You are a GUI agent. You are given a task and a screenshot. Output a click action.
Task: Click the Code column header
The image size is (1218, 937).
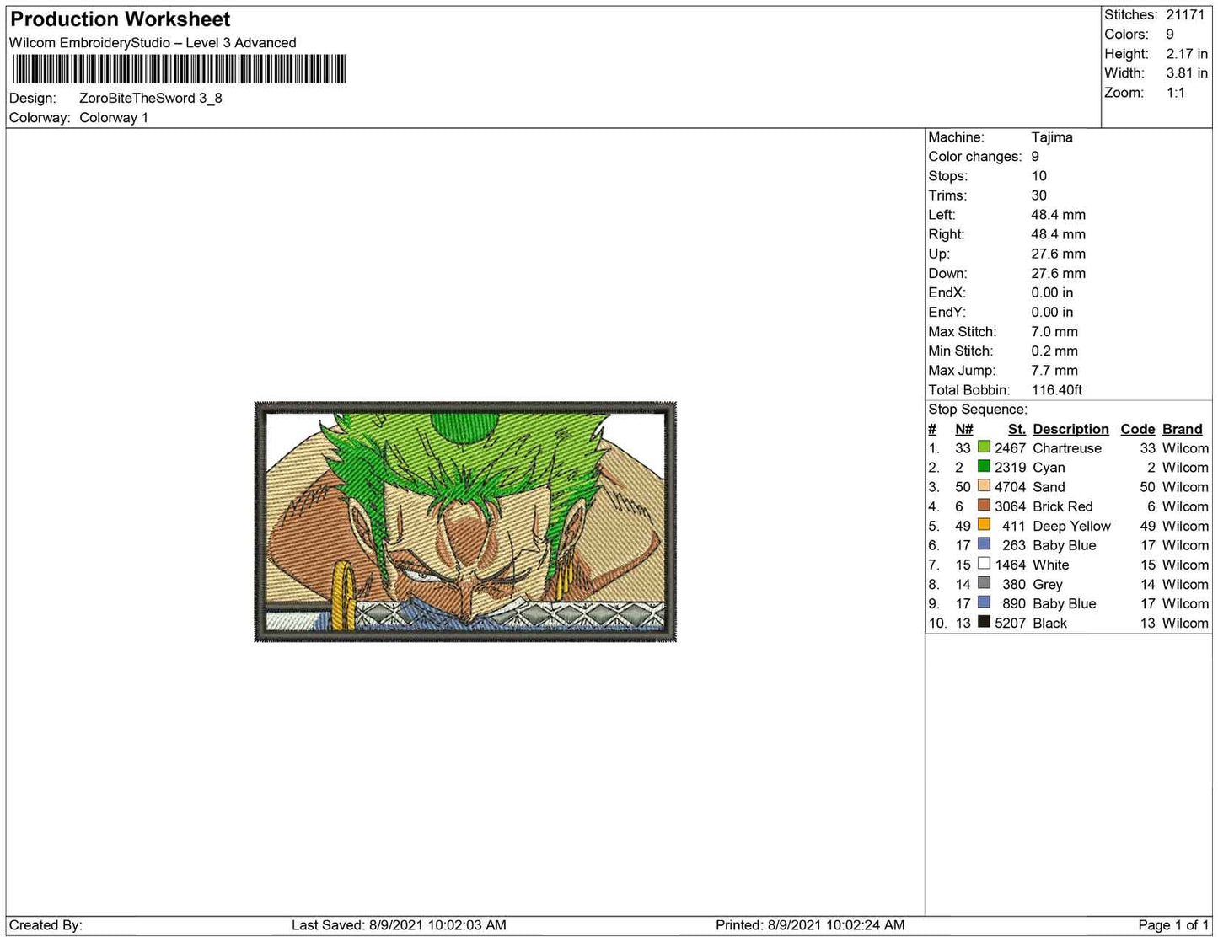point(1137,429)
